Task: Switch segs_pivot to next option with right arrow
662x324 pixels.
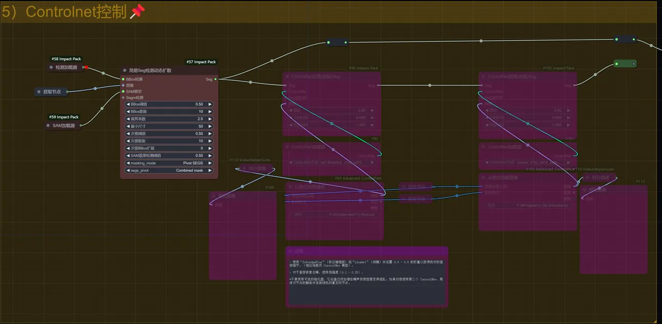Action: tap(209, 170)
